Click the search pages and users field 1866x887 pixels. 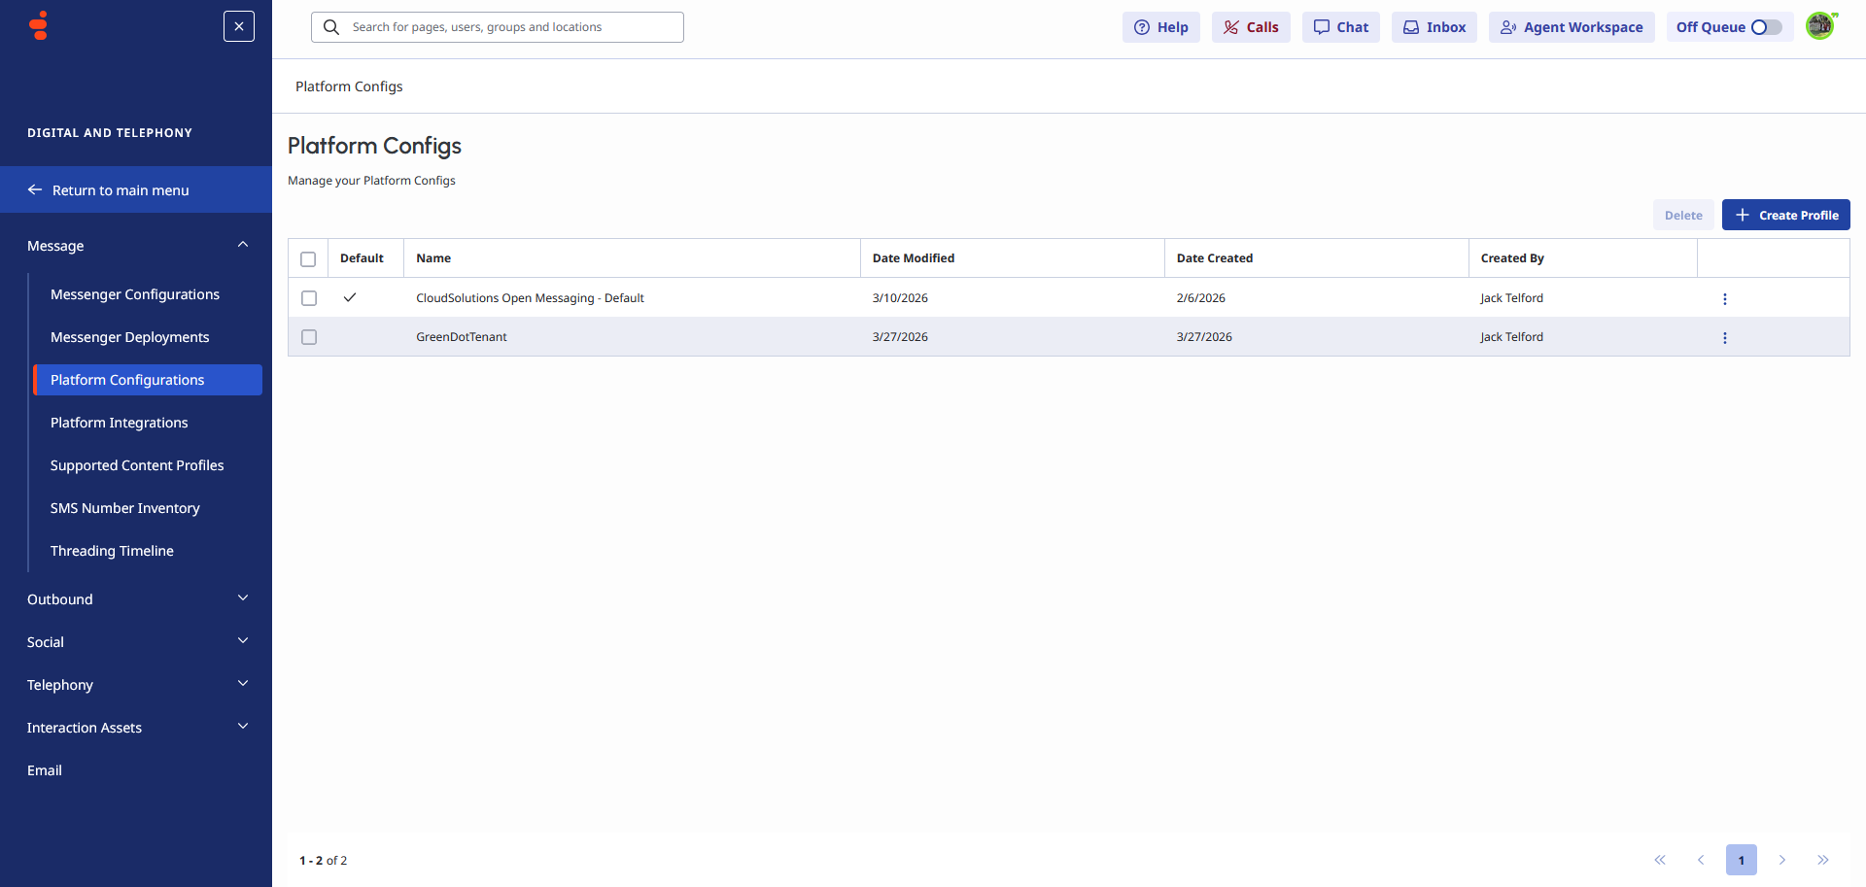coord(497,26)
